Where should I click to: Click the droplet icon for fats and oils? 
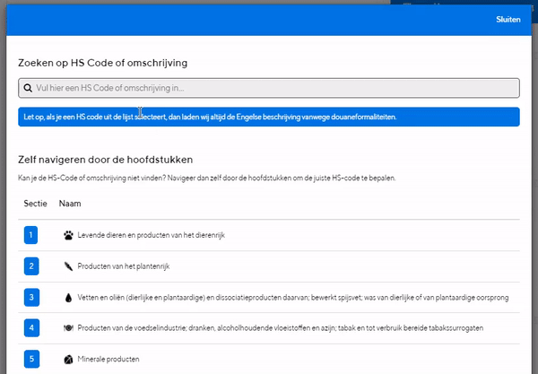[68, 298]
